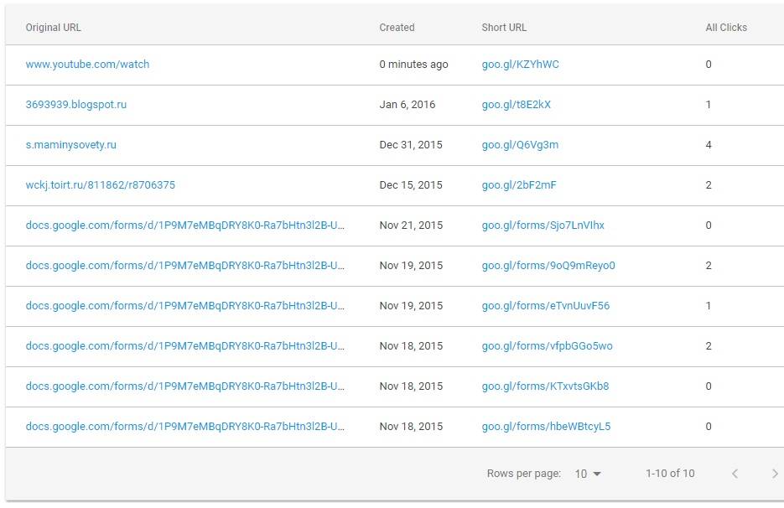Open the 3693939.blogspot.ru link

(x=76, y=105)
